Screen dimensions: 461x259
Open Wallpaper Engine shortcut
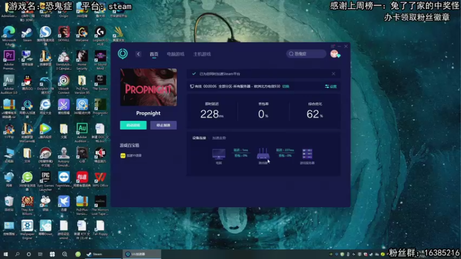27,230
